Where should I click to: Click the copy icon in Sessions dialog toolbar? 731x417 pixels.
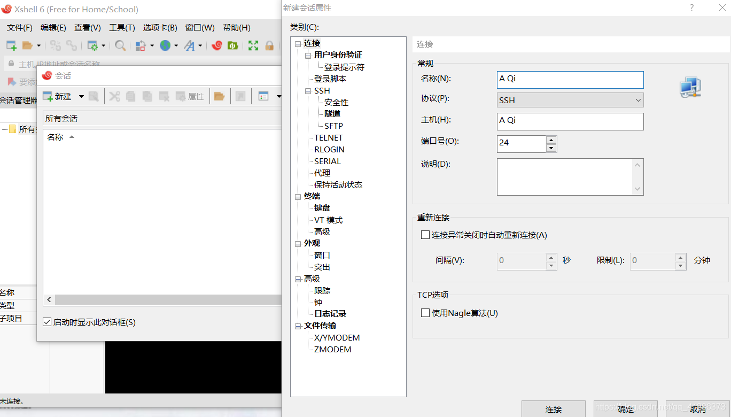131,96
